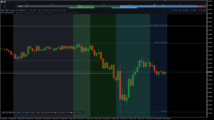214x120 pixels.
Task: Click the 1.16724 price axis label
Action: pyautogui.click(x=210, y=1)
